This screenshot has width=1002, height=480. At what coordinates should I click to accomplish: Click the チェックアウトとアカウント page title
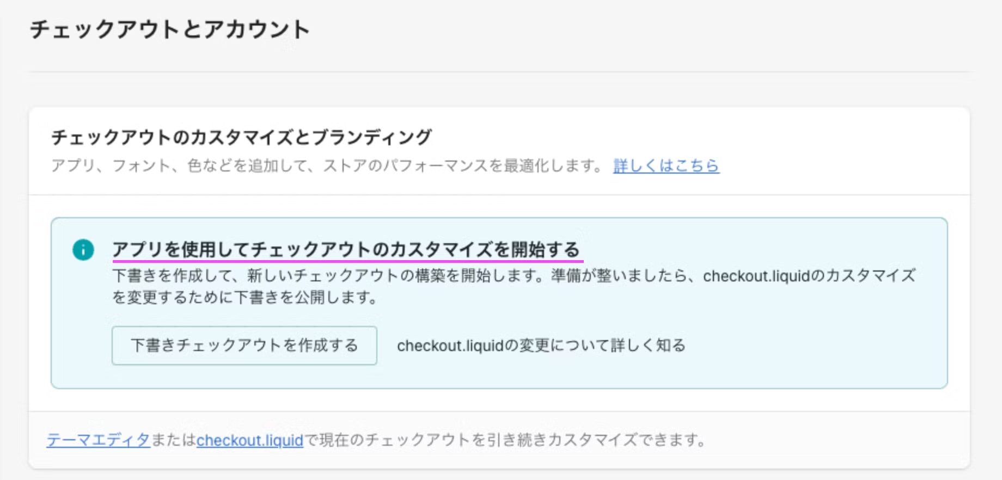(169, 29)
